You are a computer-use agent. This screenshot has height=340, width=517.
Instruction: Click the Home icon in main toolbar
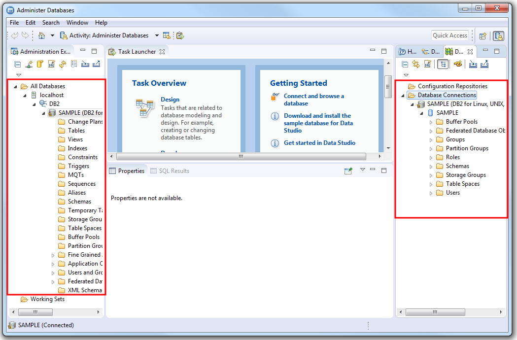(x=42, y=35)
